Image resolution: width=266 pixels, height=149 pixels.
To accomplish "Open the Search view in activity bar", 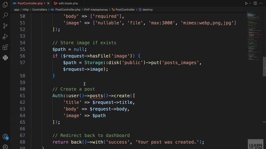I will [x=5, y=15].
